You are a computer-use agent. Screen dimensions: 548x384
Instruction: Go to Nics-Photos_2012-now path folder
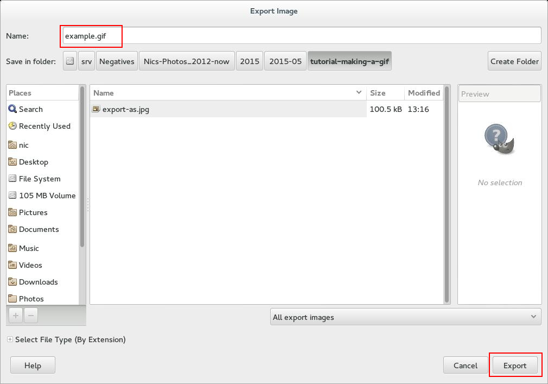point(187,61)
